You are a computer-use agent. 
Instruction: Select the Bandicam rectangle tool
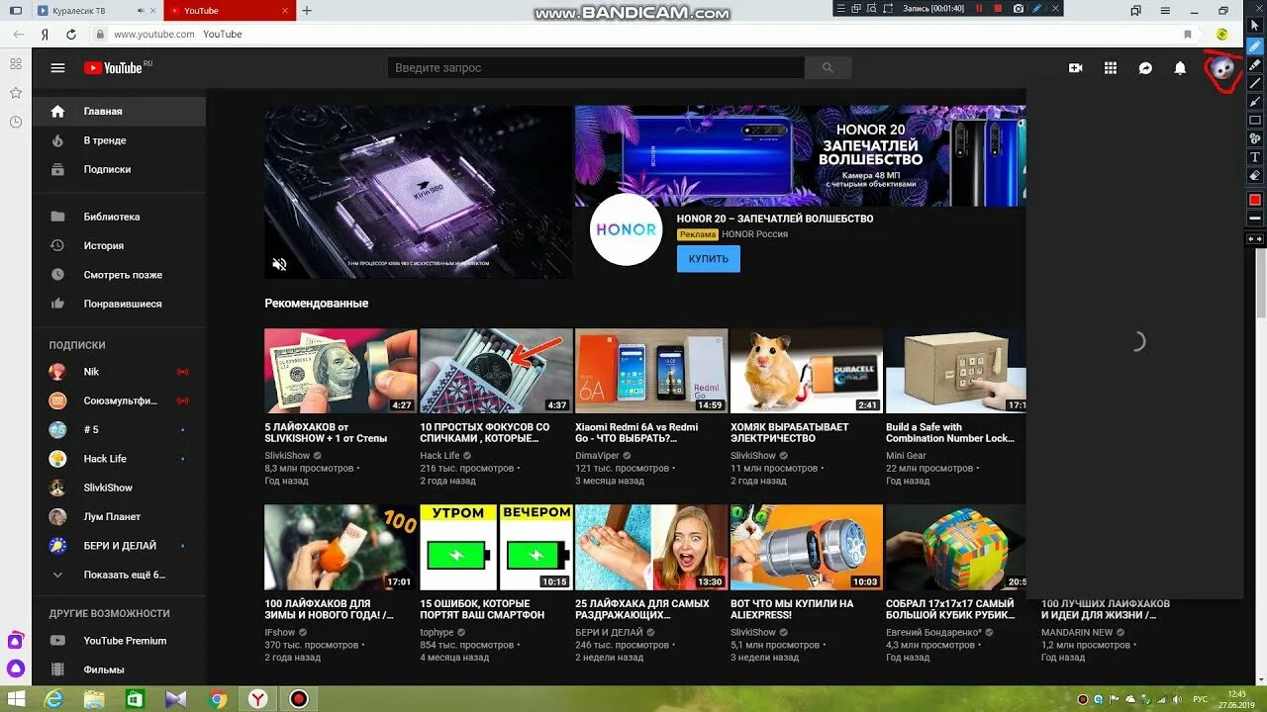[x=1255, y=120]
